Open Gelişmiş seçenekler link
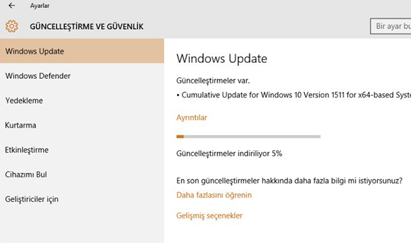The image size is (411, 245). (209, 216)
